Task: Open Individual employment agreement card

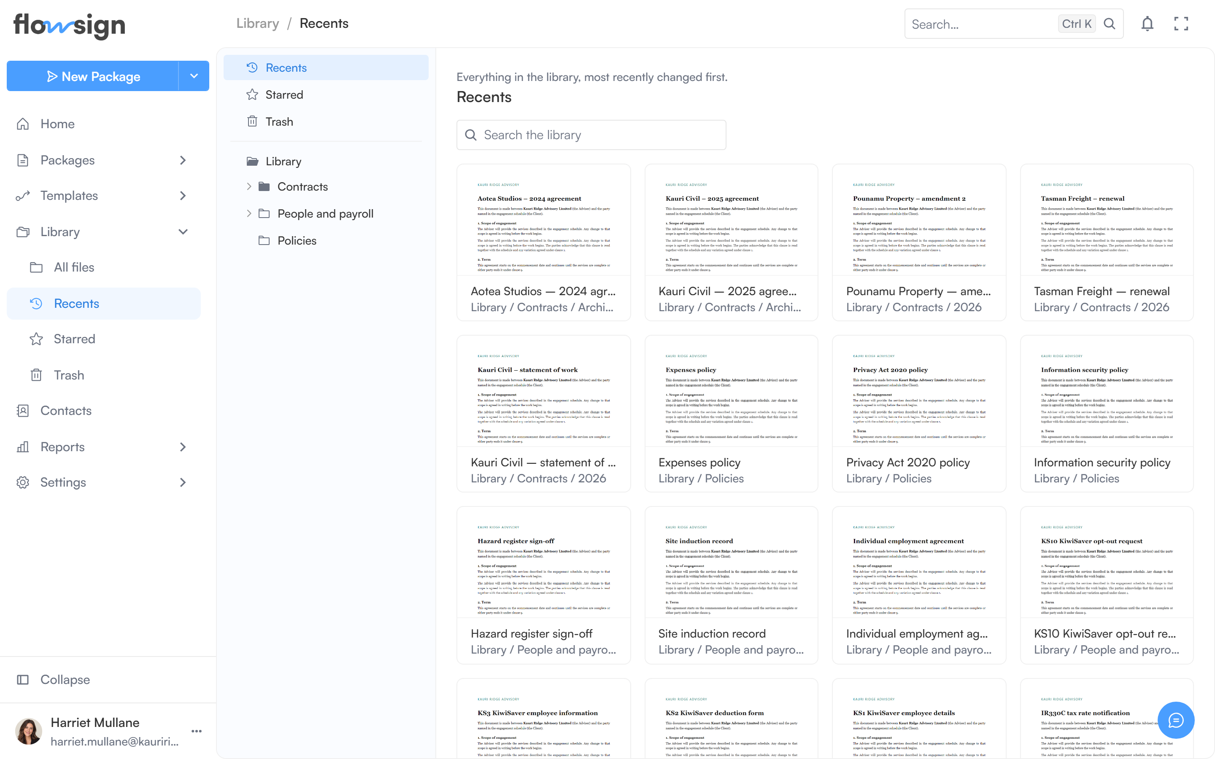Action: pyautogui.click(x=919, y=585)
